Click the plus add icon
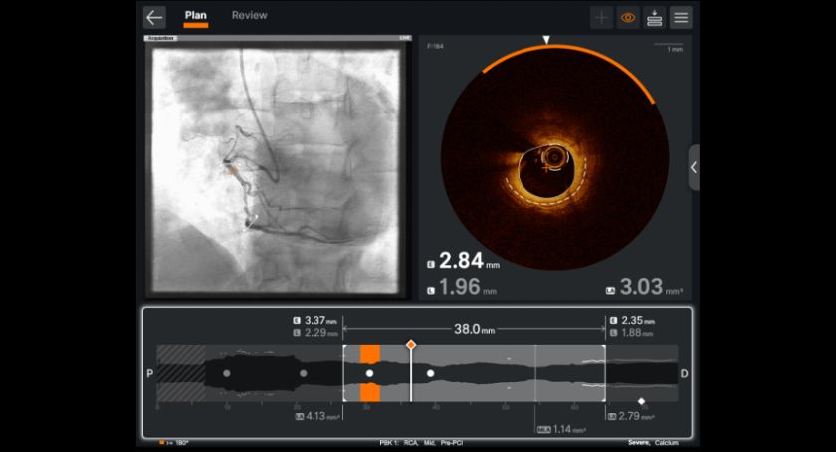 (602, 17)
